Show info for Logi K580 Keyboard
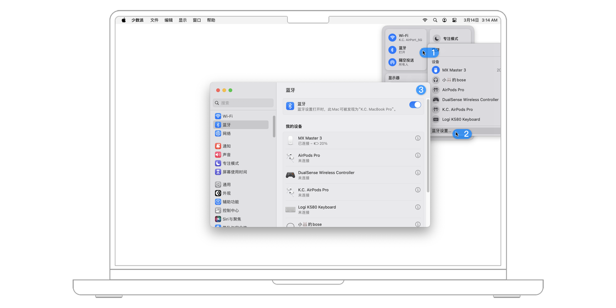 (417, 207)
